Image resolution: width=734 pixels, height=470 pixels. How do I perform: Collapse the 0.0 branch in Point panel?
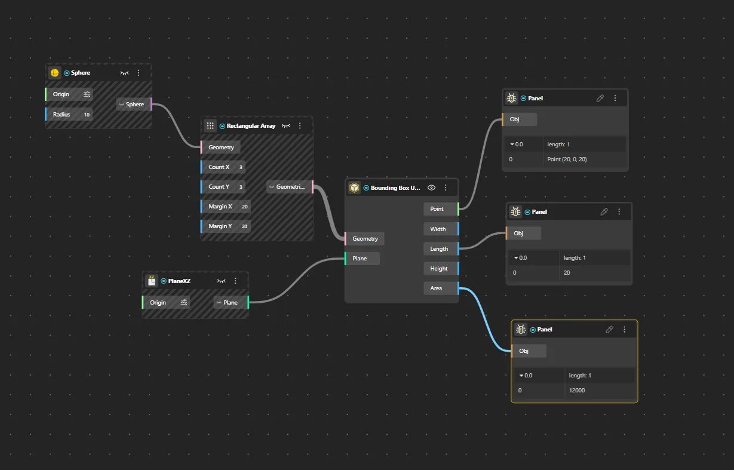click(512, 145)
